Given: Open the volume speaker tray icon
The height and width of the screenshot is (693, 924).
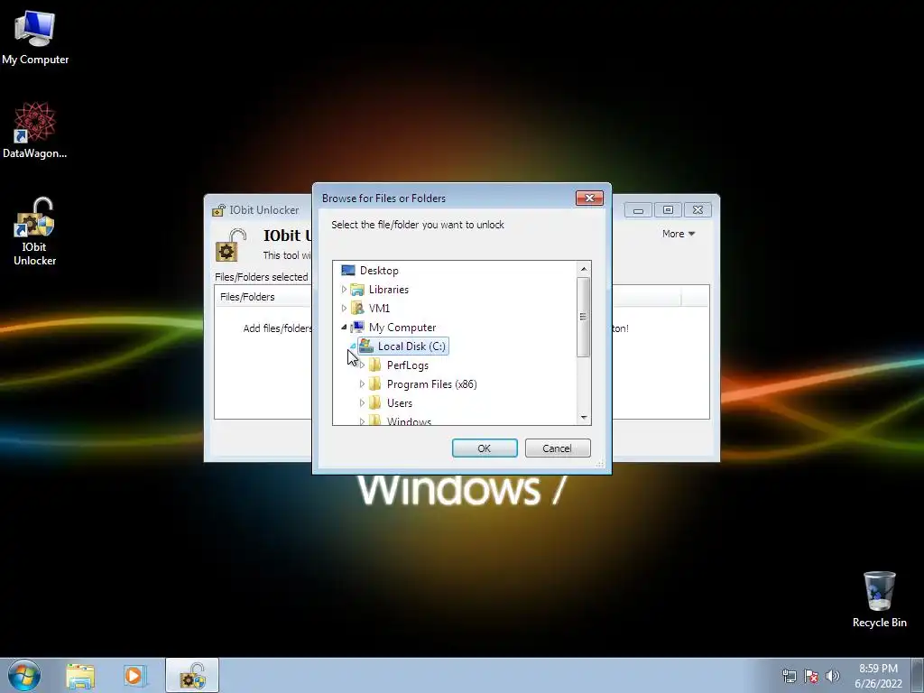Looking at the screenshot, I should 832,677.
